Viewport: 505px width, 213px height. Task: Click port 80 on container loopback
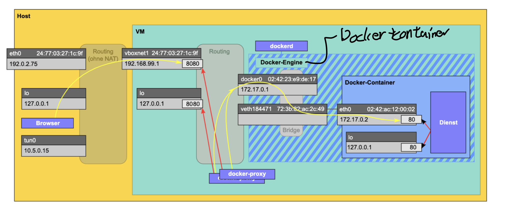(411, 147)
